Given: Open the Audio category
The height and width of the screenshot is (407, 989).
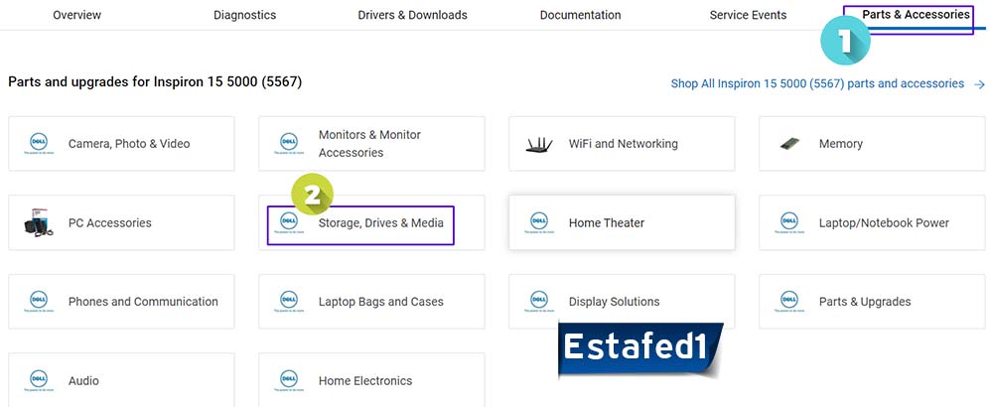Looking at the screenshot, I should (x=121, y=380).
